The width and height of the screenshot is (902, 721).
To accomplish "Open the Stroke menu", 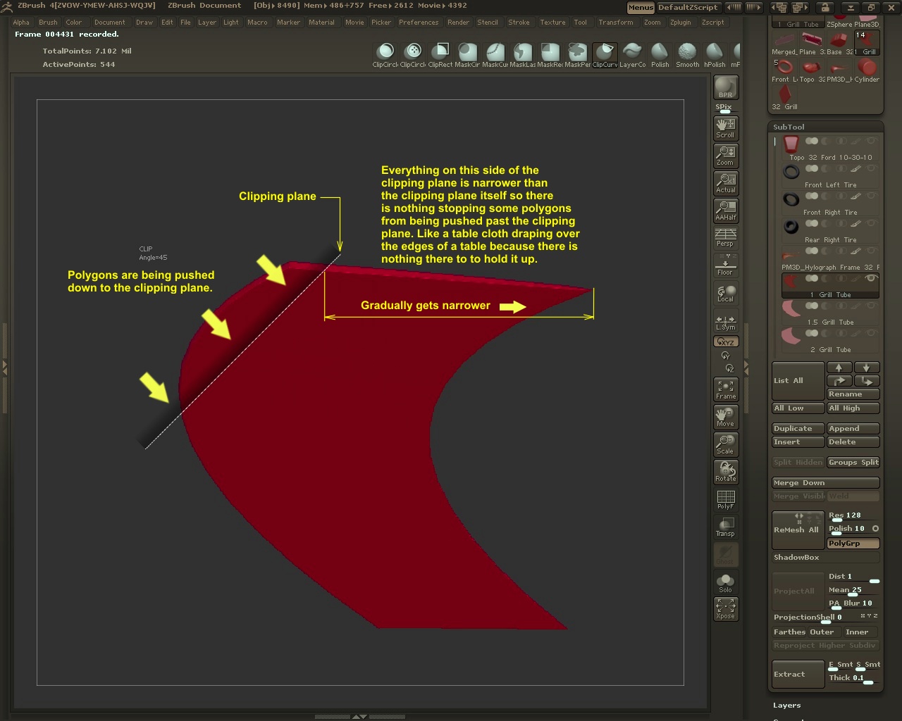I will coord(519,23).
